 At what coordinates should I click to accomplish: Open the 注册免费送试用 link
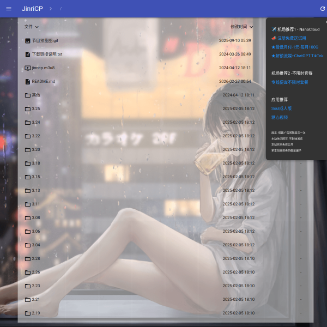click(x=292, y=38)
